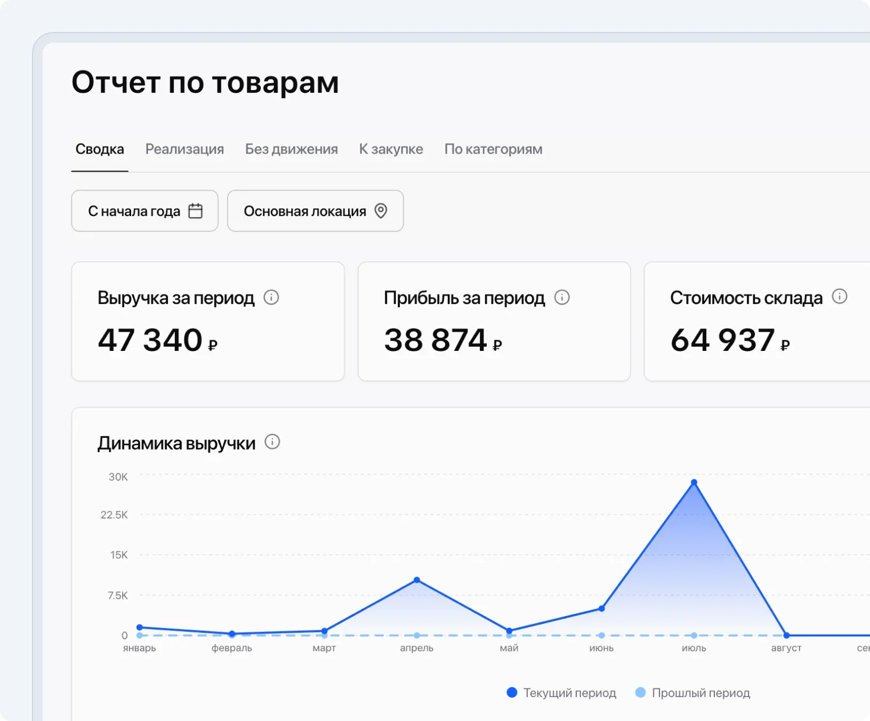The image size is (870, 721).
Task: Select the Без движения tab
Action: tap(291, 149)
